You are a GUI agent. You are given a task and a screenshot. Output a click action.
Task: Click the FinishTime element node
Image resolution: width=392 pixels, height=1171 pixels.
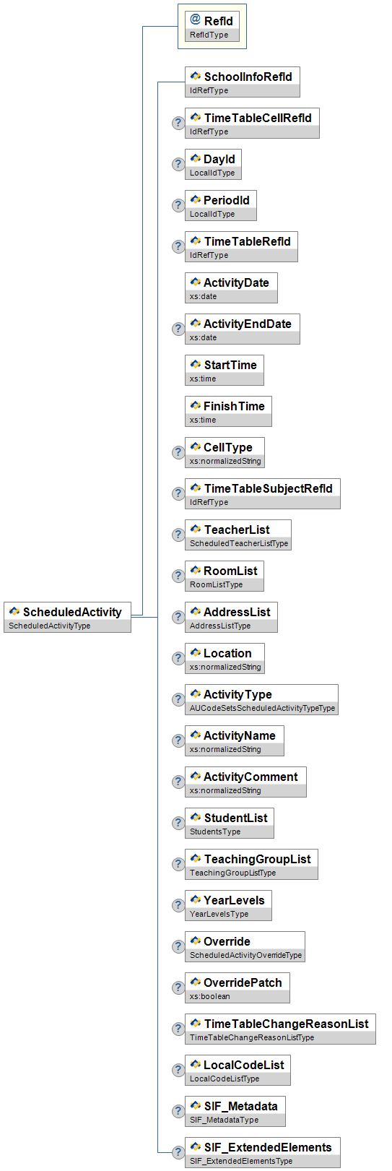(x=228, y=411)
